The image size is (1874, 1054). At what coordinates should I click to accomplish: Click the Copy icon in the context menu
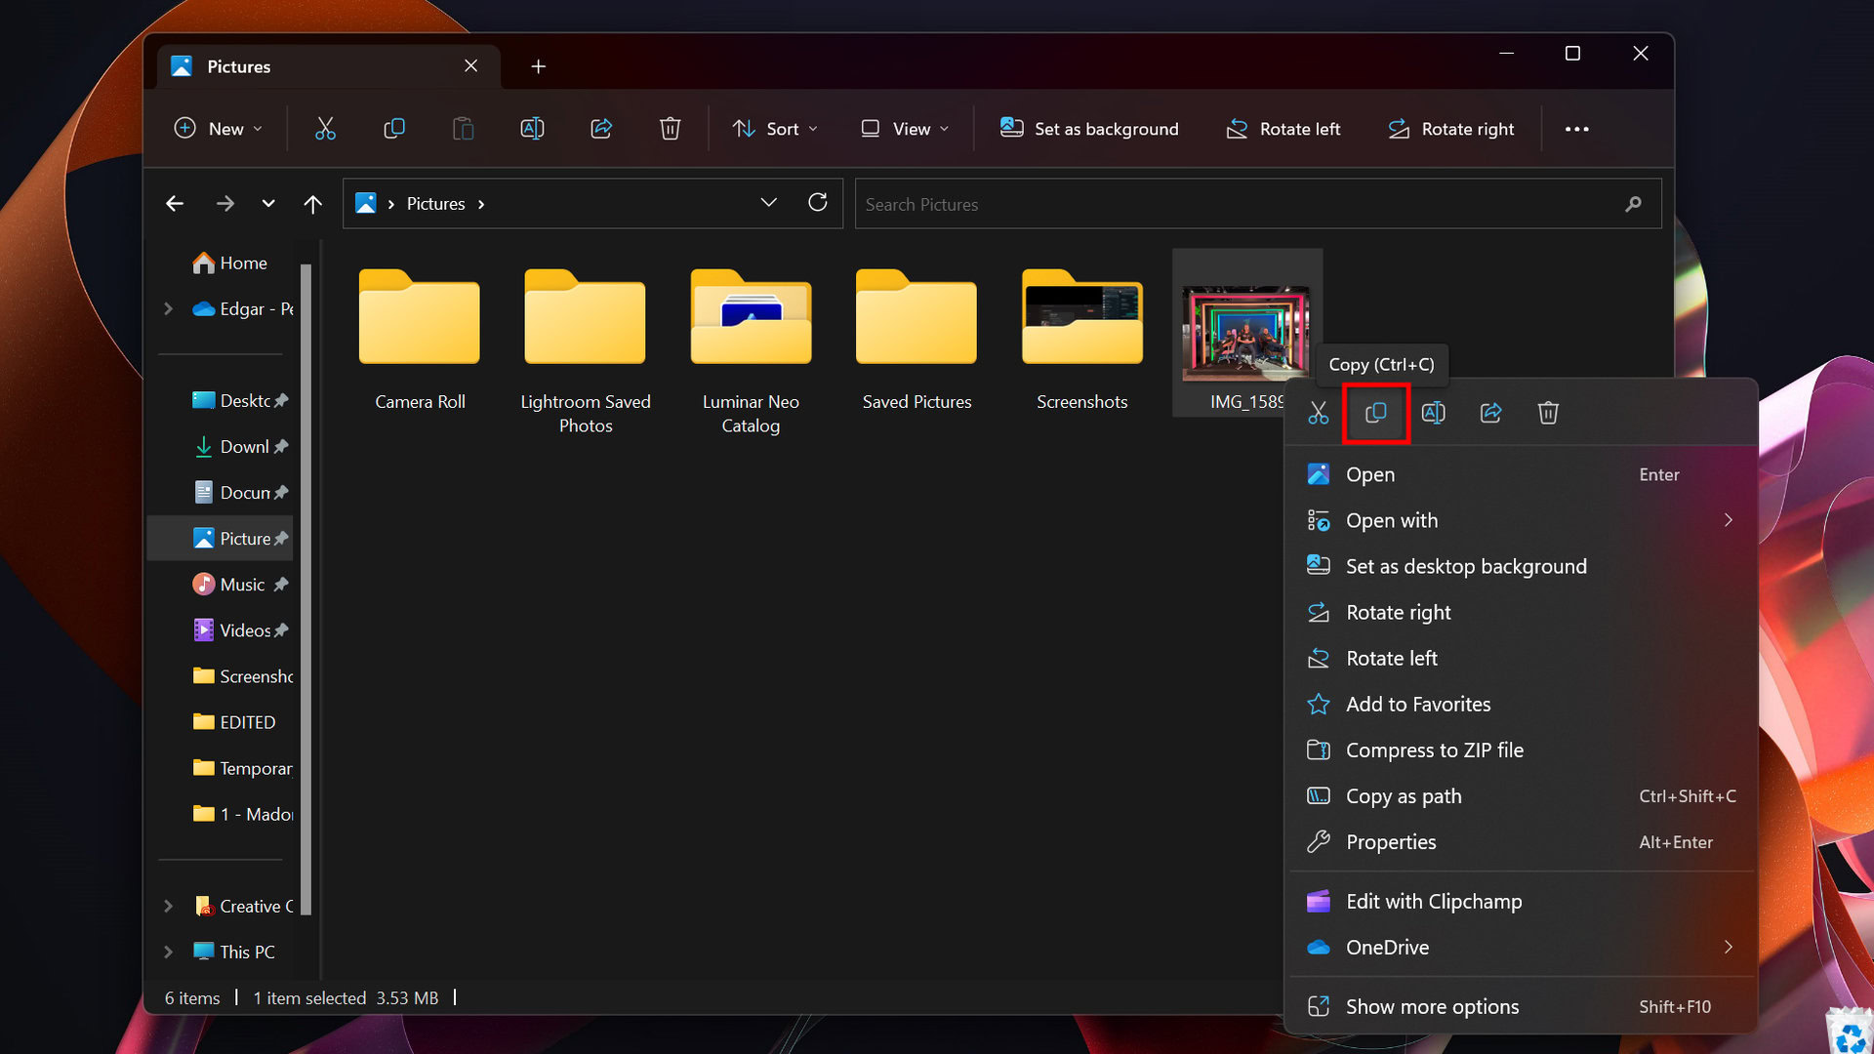1375,413
